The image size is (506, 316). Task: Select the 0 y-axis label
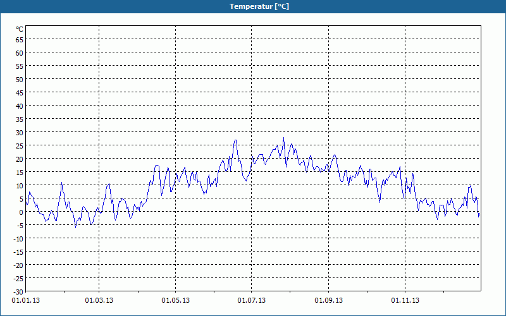pyautogui.click(x=22, y=212)
